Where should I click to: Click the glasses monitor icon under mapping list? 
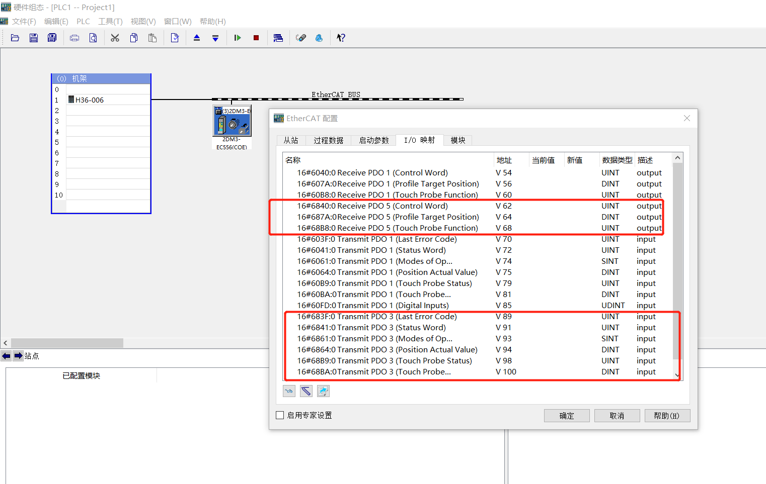click(x=289, y=391)
